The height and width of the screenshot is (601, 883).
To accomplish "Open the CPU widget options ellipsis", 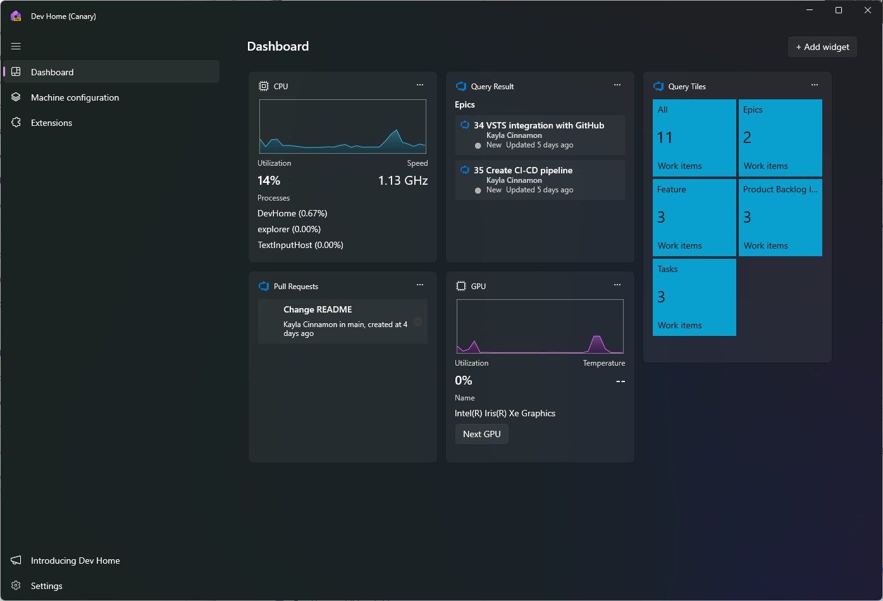I will (x=420, y=85).
